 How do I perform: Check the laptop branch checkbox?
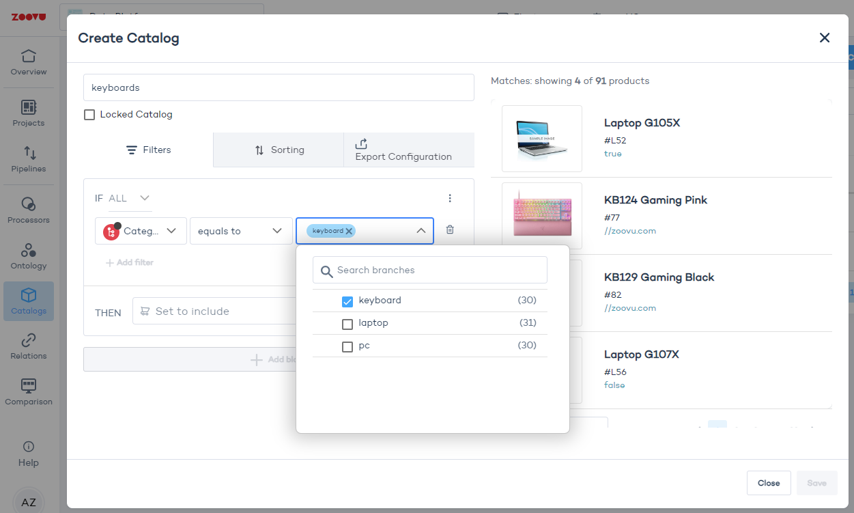[347, 324]
